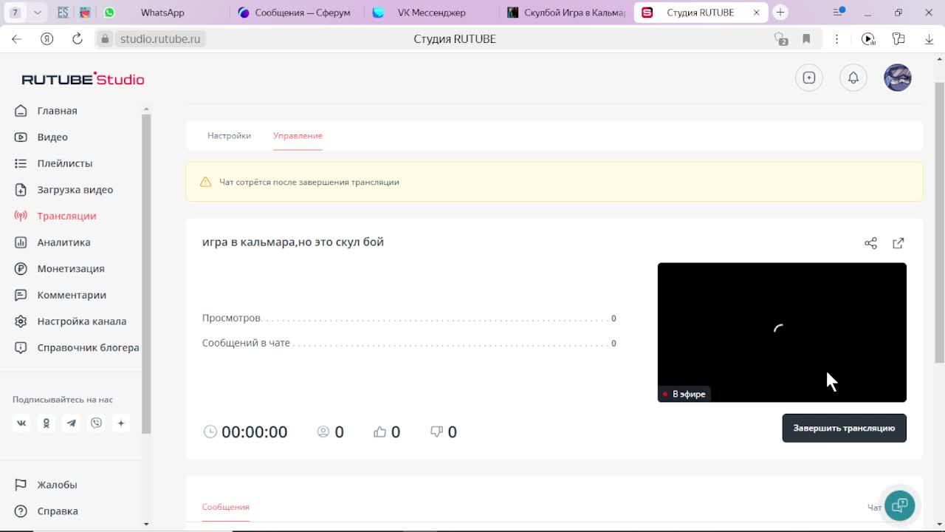945x532 pixels.
Task: Click the browser back arrow
Action: [x=17, y=39]
